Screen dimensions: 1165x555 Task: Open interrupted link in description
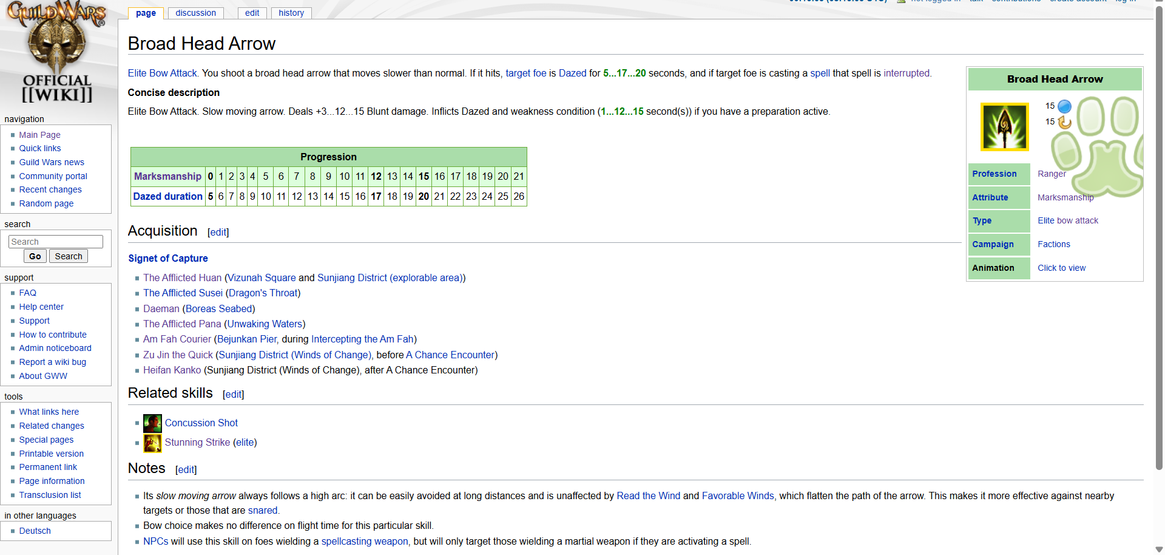907,73
